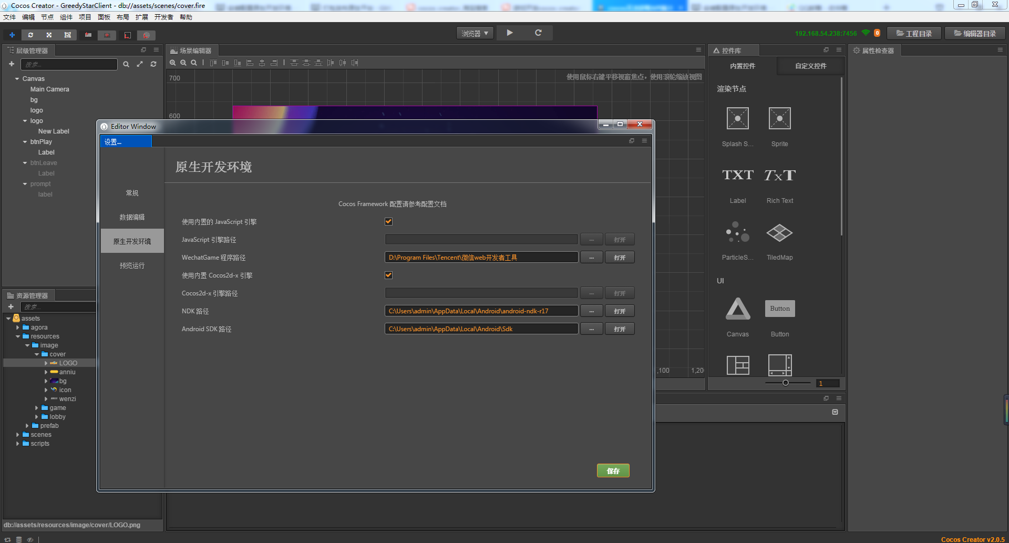This screenshot has height=543, width=1009.
Task: Open the 项目 menu
Action: (85, 17)
